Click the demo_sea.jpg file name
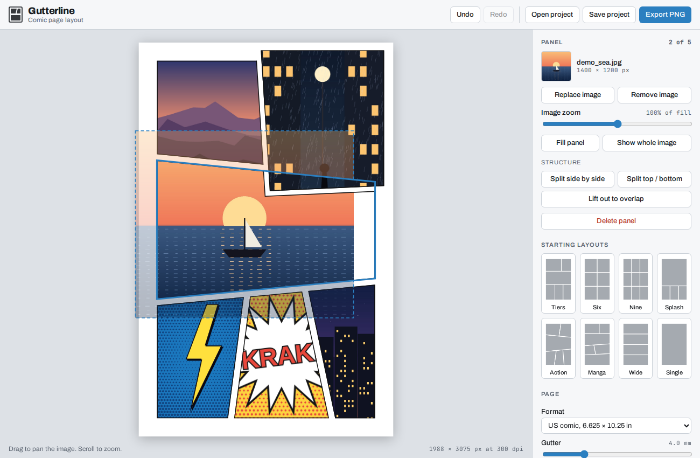The image size is (700, 458). 599,63
